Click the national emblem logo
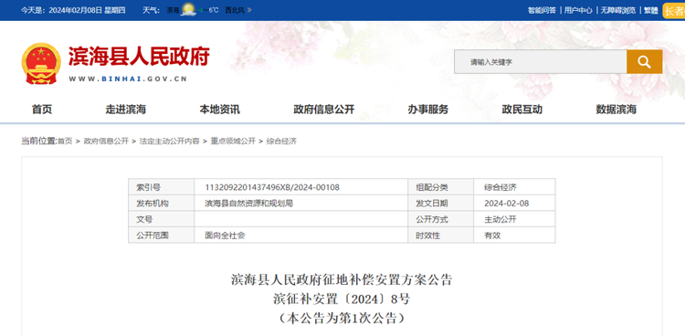 point(41,63)
